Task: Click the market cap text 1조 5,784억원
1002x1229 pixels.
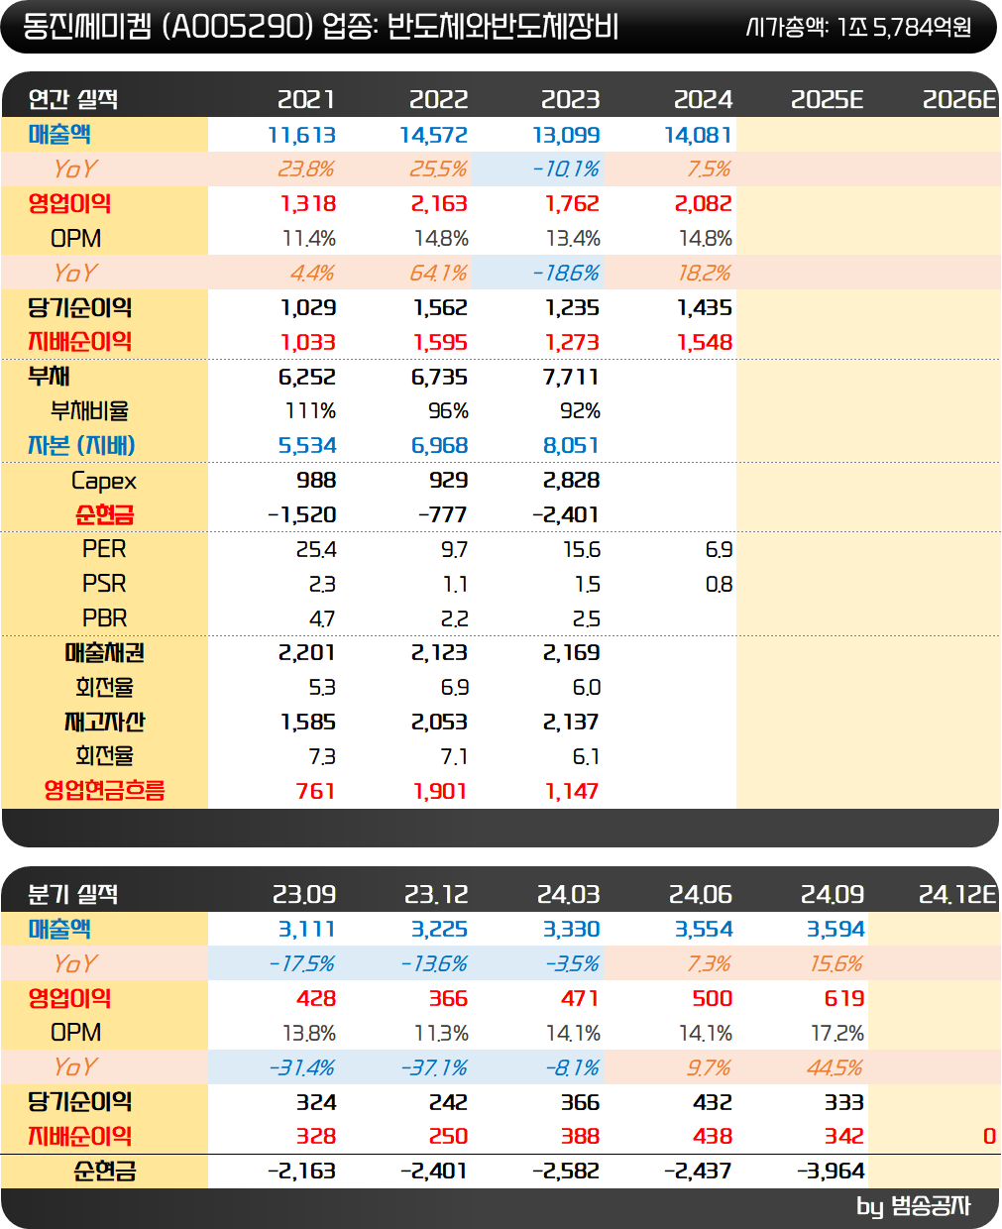Action: [904, 27]
